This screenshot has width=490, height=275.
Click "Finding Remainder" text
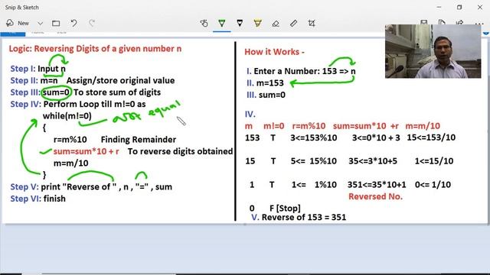point(139,139)
